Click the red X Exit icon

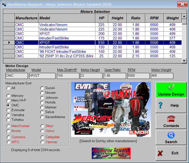click(160, 153)
